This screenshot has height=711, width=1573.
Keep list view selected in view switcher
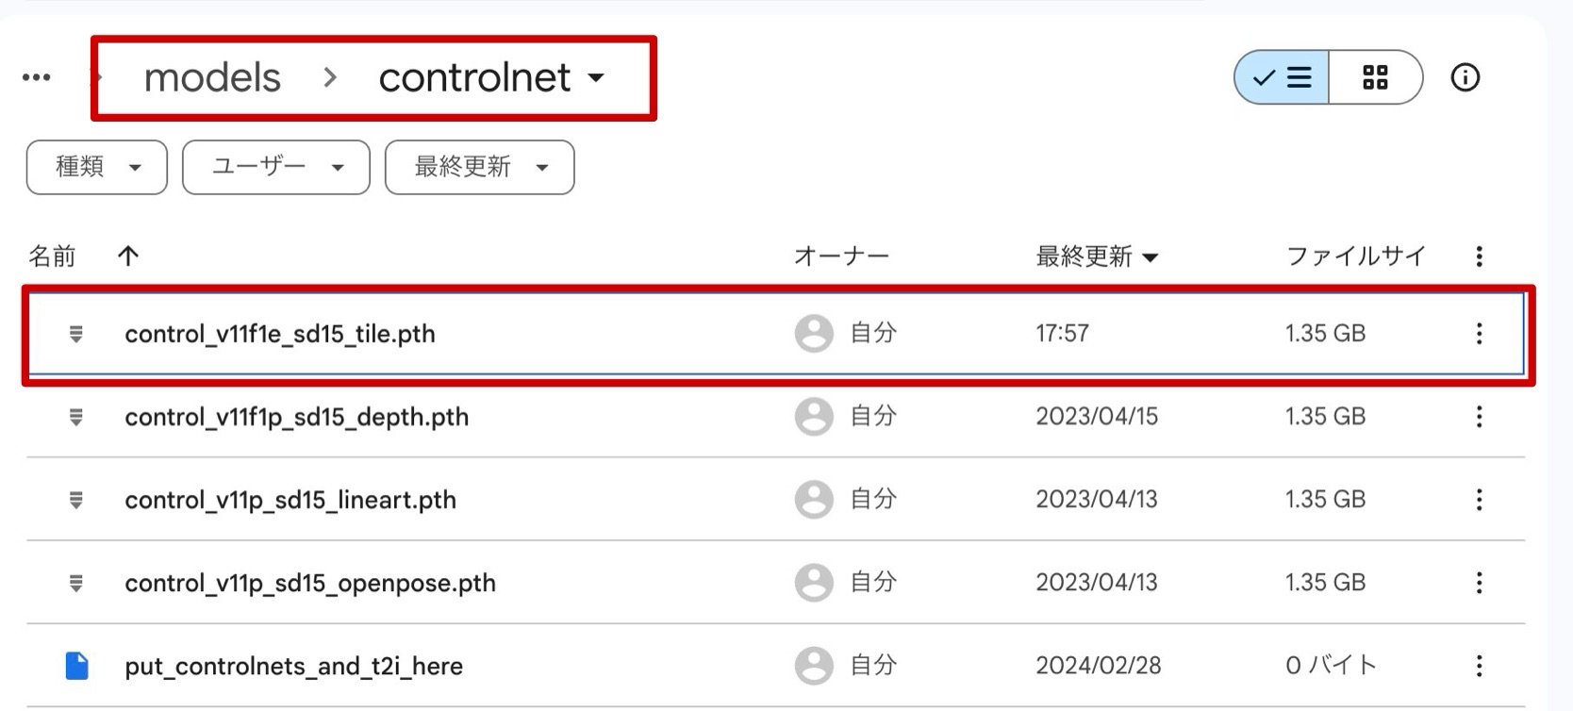pyautogui.click(x=1281, y=77)
